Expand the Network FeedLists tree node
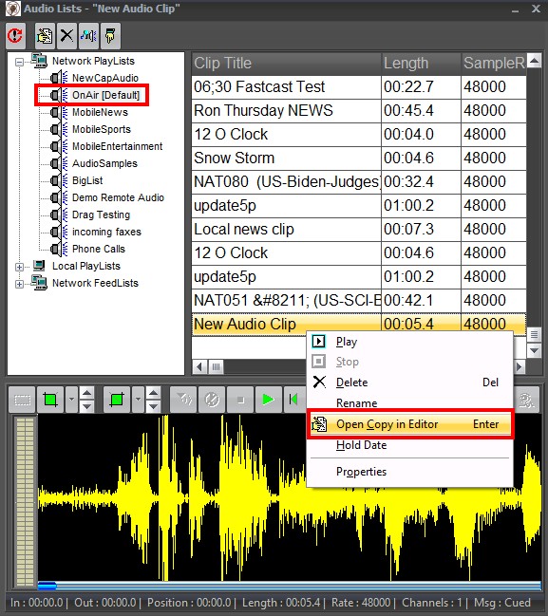The width and height of the screenshot is (548, 616). pyautogui.click(x=19, y=284)
